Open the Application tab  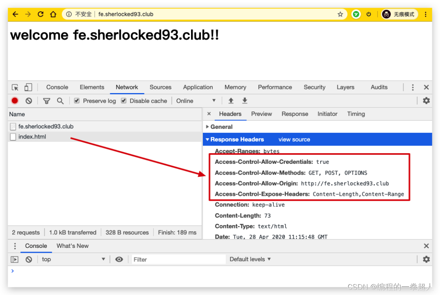click(198, 87)
